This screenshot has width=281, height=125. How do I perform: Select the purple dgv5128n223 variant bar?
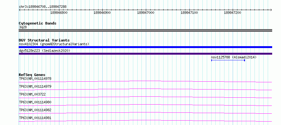(x=145, y=54)
